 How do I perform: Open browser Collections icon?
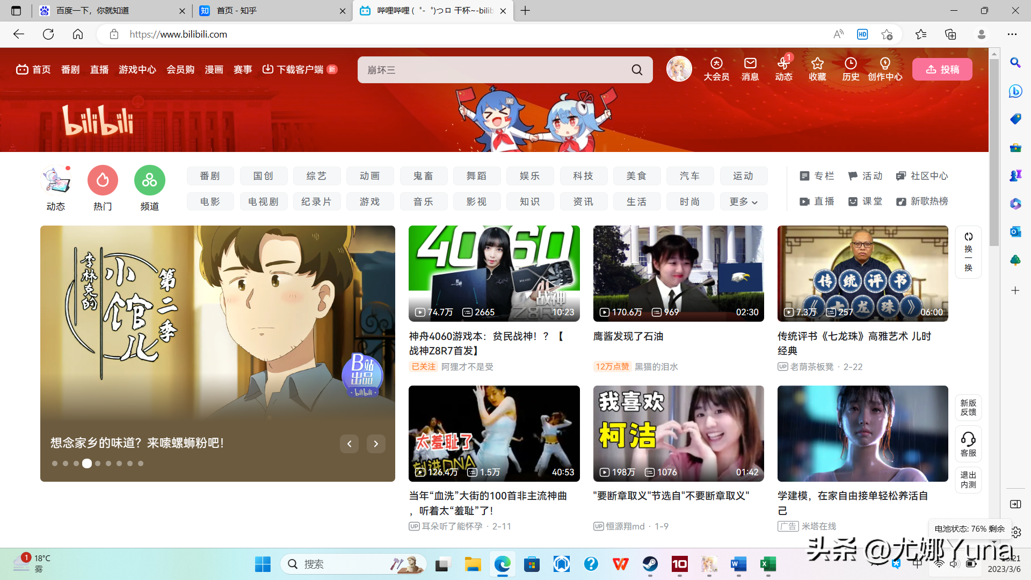tap(950, 34)
